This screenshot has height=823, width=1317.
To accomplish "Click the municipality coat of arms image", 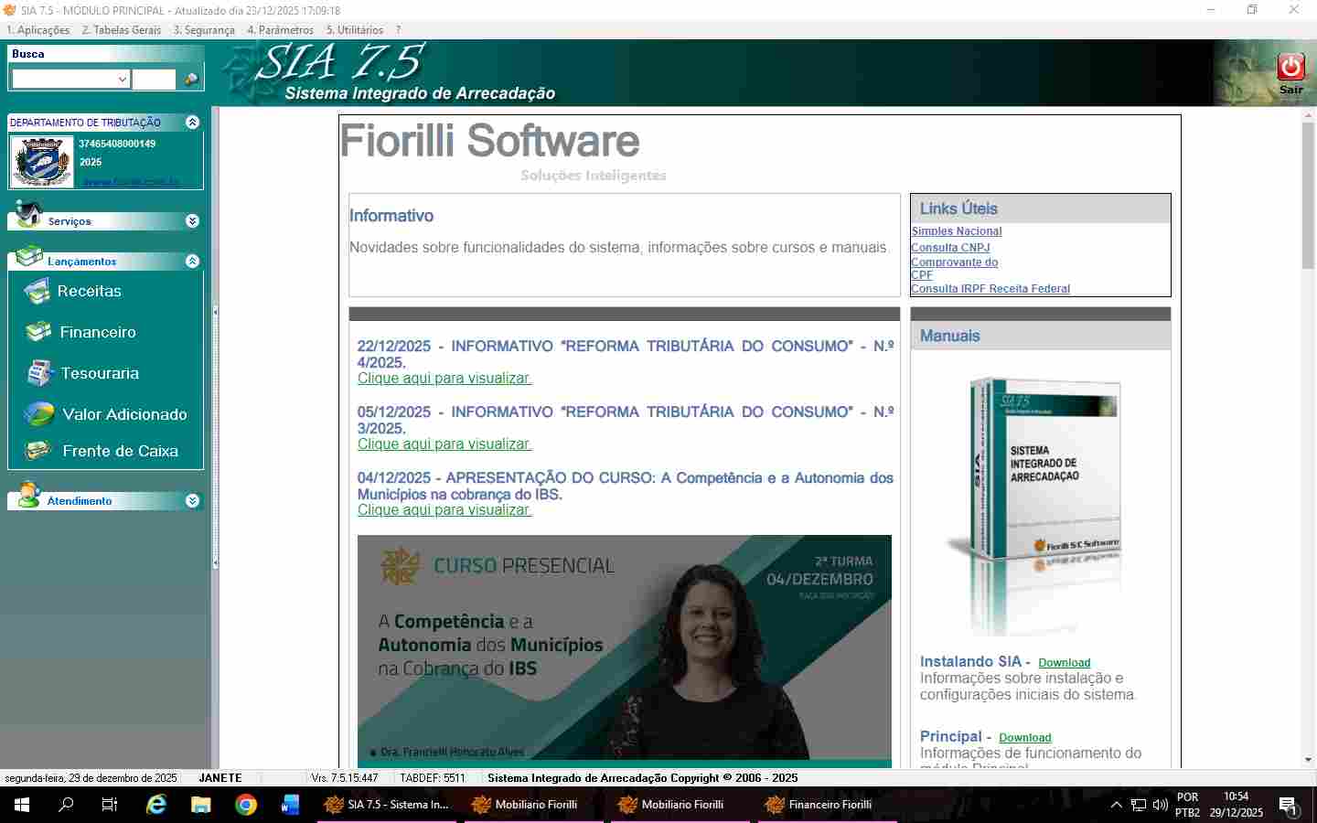I will click(x=42, y=163).
